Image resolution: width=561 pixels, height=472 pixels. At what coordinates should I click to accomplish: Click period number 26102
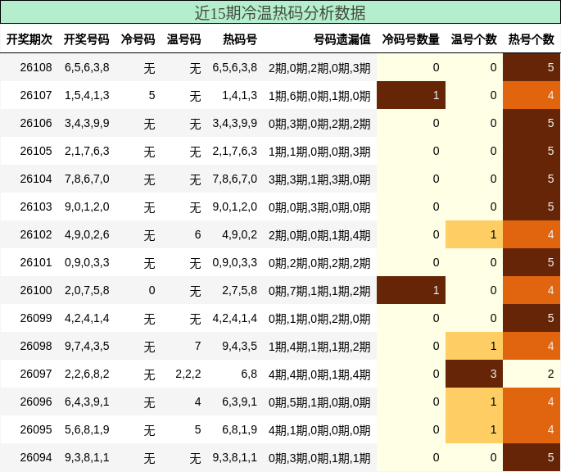[x=36, y=234]
